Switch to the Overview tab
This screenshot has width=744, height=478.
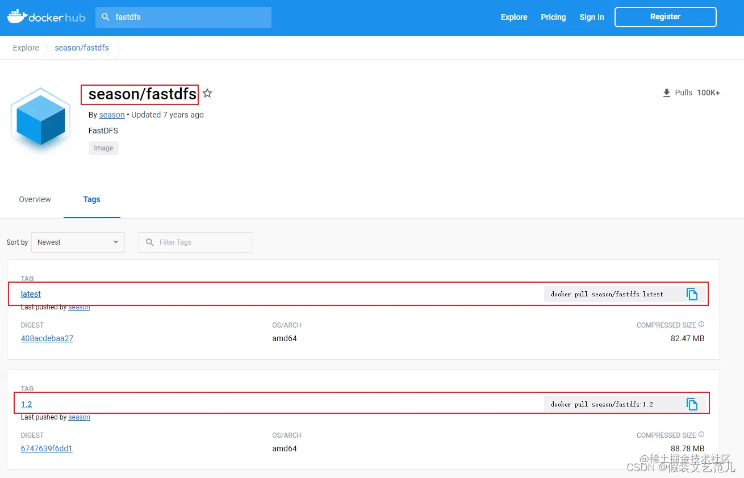click(x=35, y=199)
